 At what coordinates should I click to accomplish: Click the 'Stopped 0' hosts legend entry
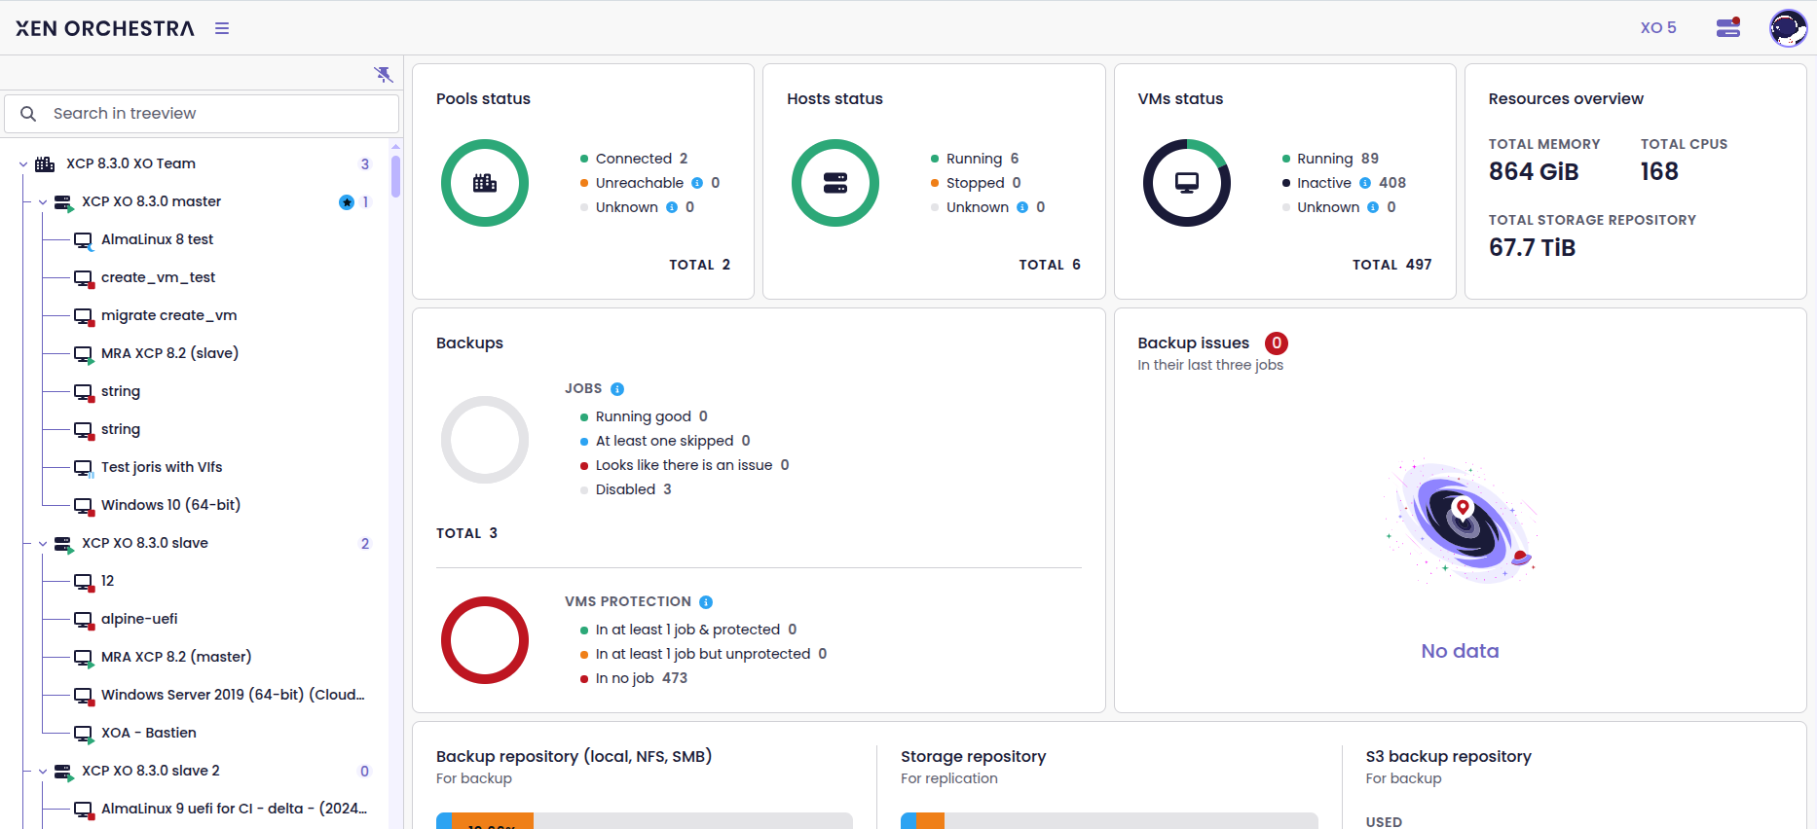976,183
